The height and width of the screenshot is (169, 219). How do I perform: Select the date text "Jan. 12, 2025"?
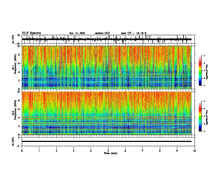(77, 33)
